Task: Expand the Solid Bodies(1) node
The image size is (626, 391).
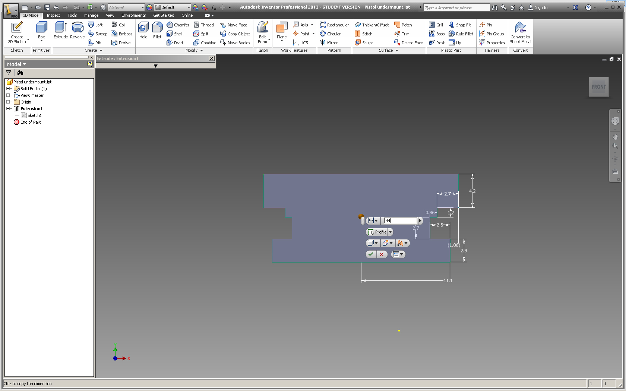Action: point(8,89)
